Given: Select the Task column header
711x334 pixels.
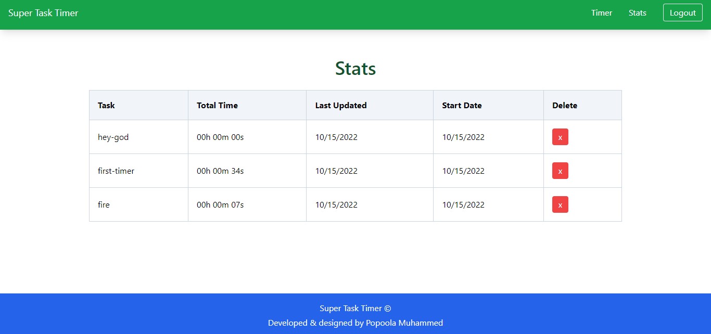Looking at the screenshot, I should coord(106,105).
